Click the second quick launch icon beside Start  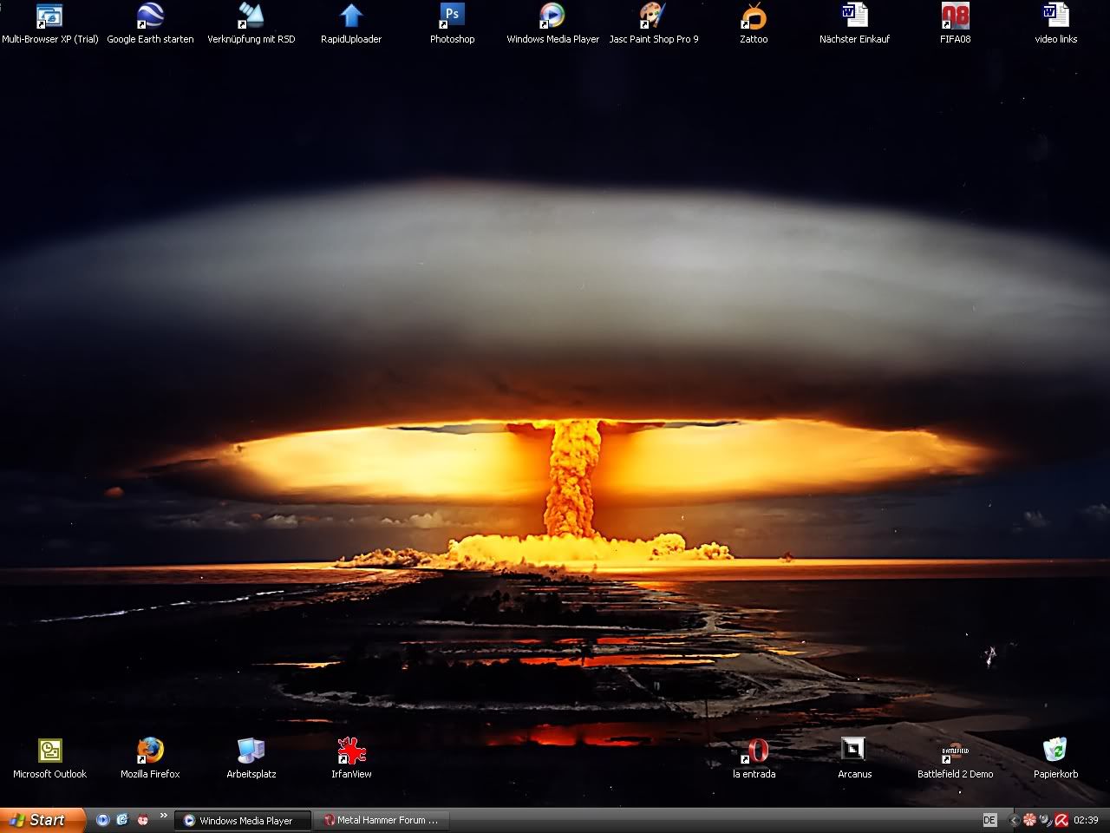[122, 820]
